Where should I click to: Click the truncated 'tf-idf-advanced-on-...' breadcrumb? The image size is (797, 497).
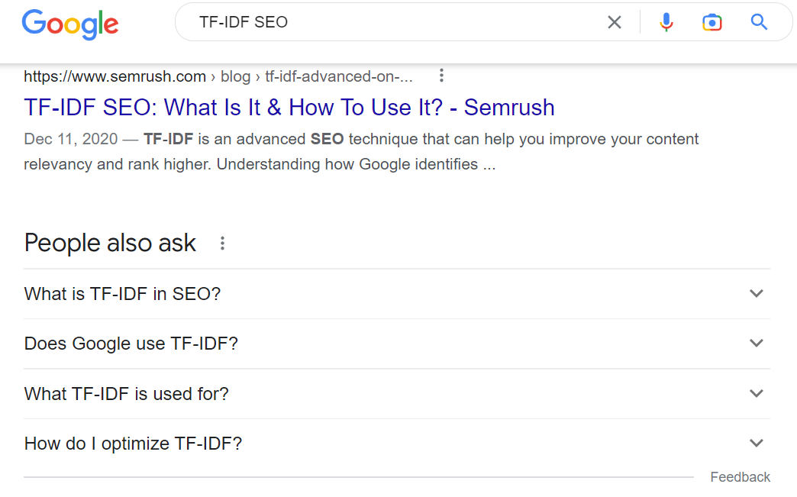340,76
